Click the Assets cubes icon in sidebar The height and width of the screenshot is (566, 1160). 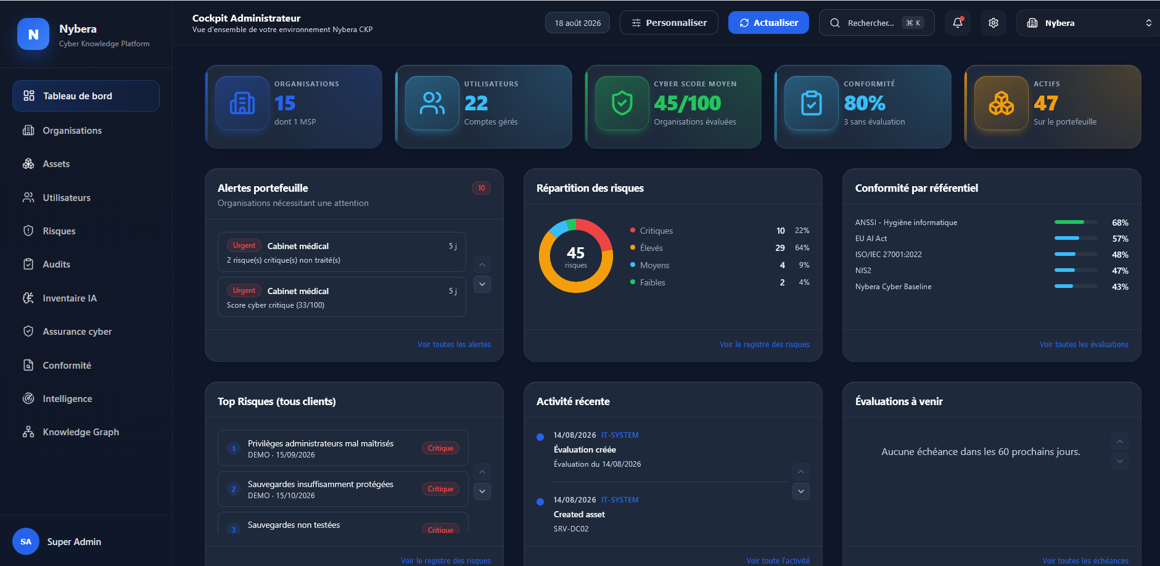[28, 164]
